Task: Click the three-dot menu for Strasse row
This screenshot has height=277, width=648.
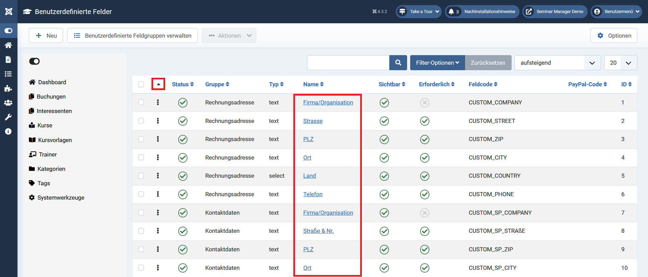Action: [x=158, y=121]
